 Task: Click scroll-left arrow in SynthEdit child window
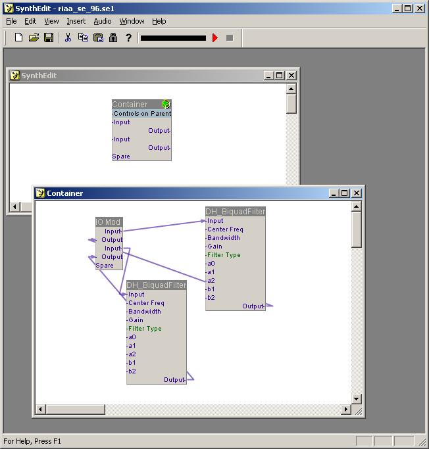(x=15, y=206)
